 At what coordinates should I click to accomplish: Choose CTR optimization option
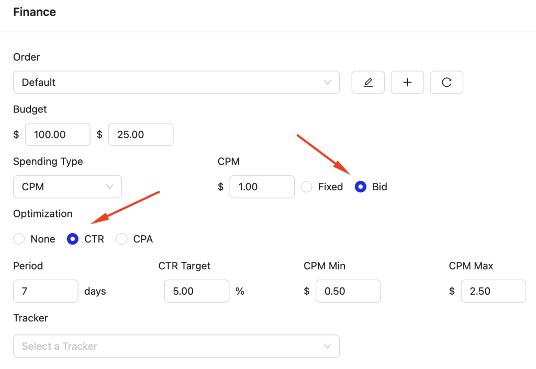pyautogui.click(x=73, y=239)
